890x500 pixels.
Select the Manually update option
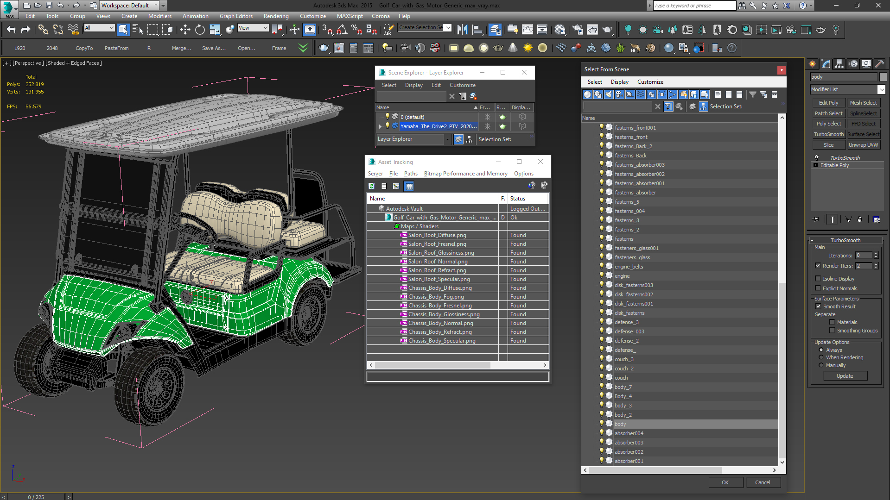click(821, 365)
